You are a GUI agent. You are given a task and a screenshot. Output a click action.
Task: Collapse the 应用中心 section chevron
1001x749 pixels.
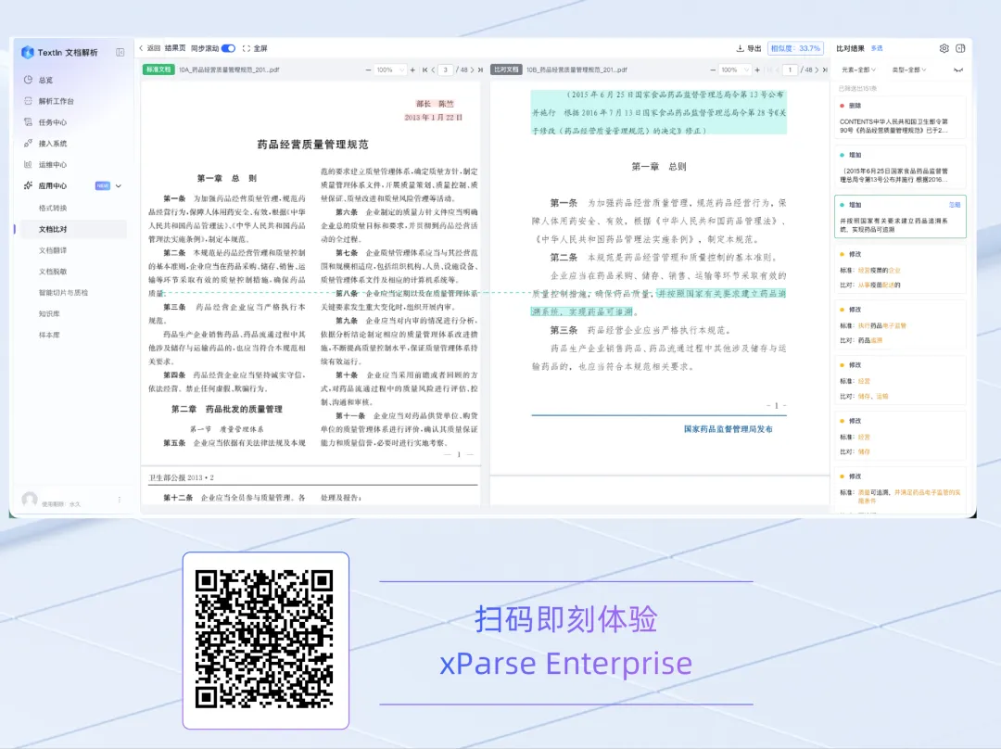(118, 185)
